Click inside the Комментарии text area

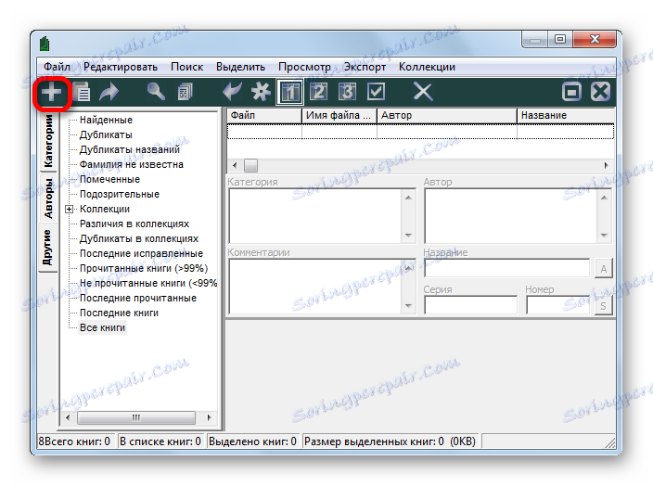click(x=315, y=286)
